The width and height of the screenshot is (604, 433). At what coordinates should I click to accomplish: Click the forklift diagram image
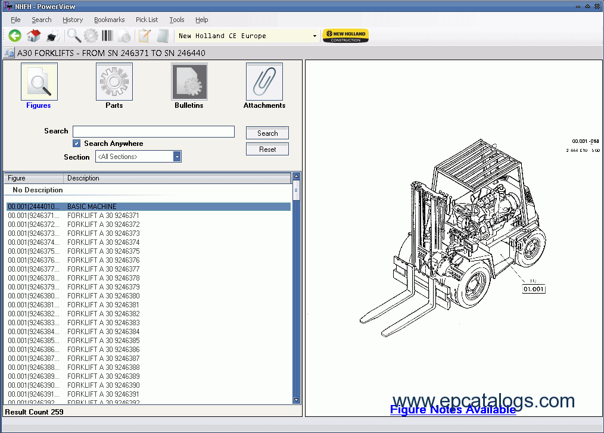coord(453,238)
